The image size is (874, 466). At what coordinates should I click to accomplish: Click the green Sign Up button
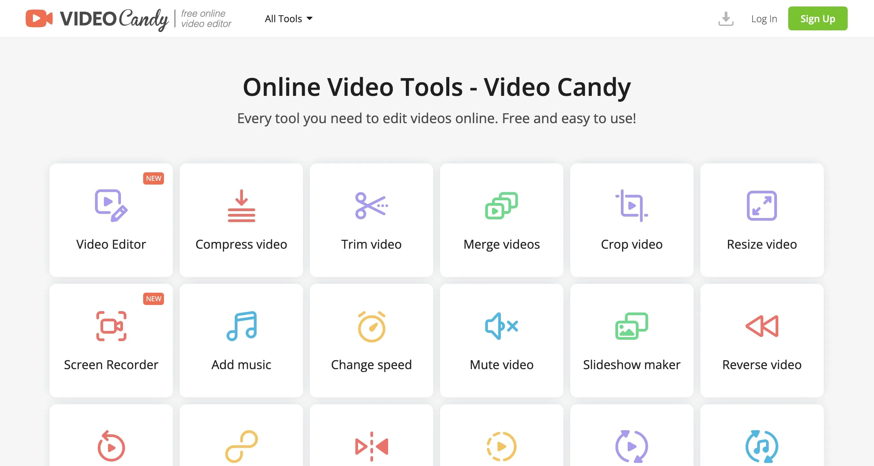(817, 19)
